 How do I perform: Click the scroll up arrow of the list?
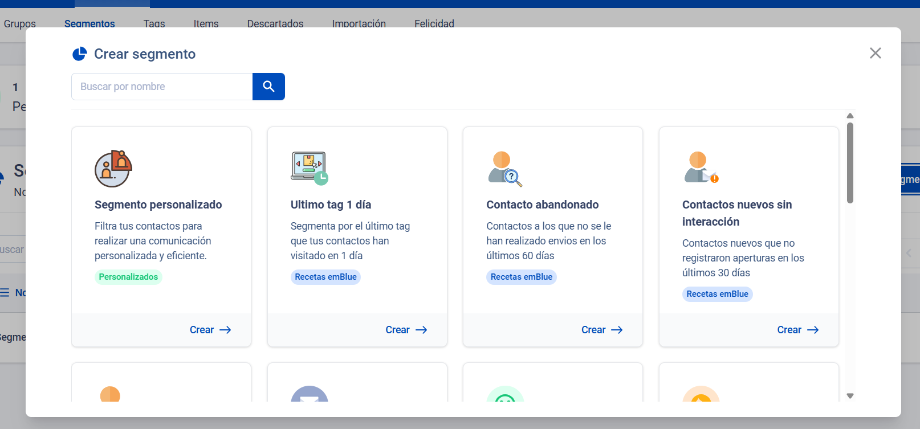850,116
